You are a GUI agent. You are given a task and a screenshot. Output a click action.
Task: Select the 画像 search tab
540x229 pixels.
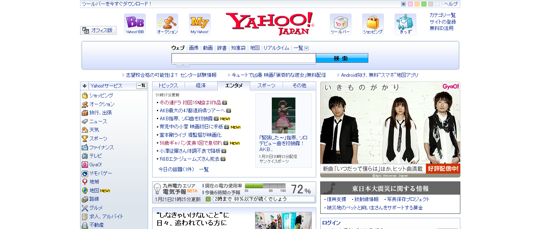coord(194,48)
